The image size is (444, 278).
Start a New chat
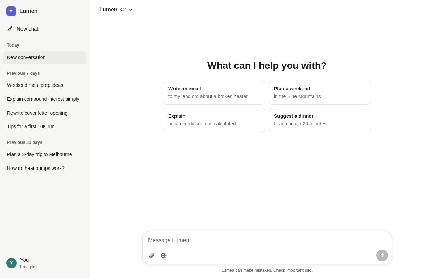tap(45, 29)
